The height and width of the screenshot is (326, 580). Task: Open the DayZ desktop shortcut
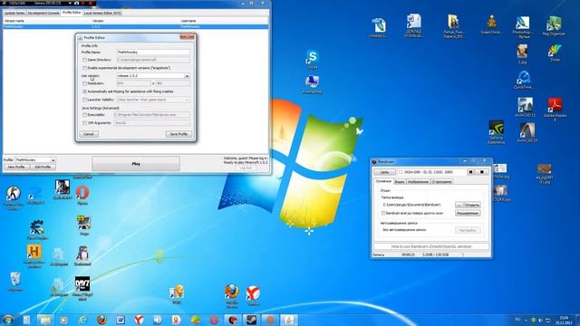coord(82,288)
